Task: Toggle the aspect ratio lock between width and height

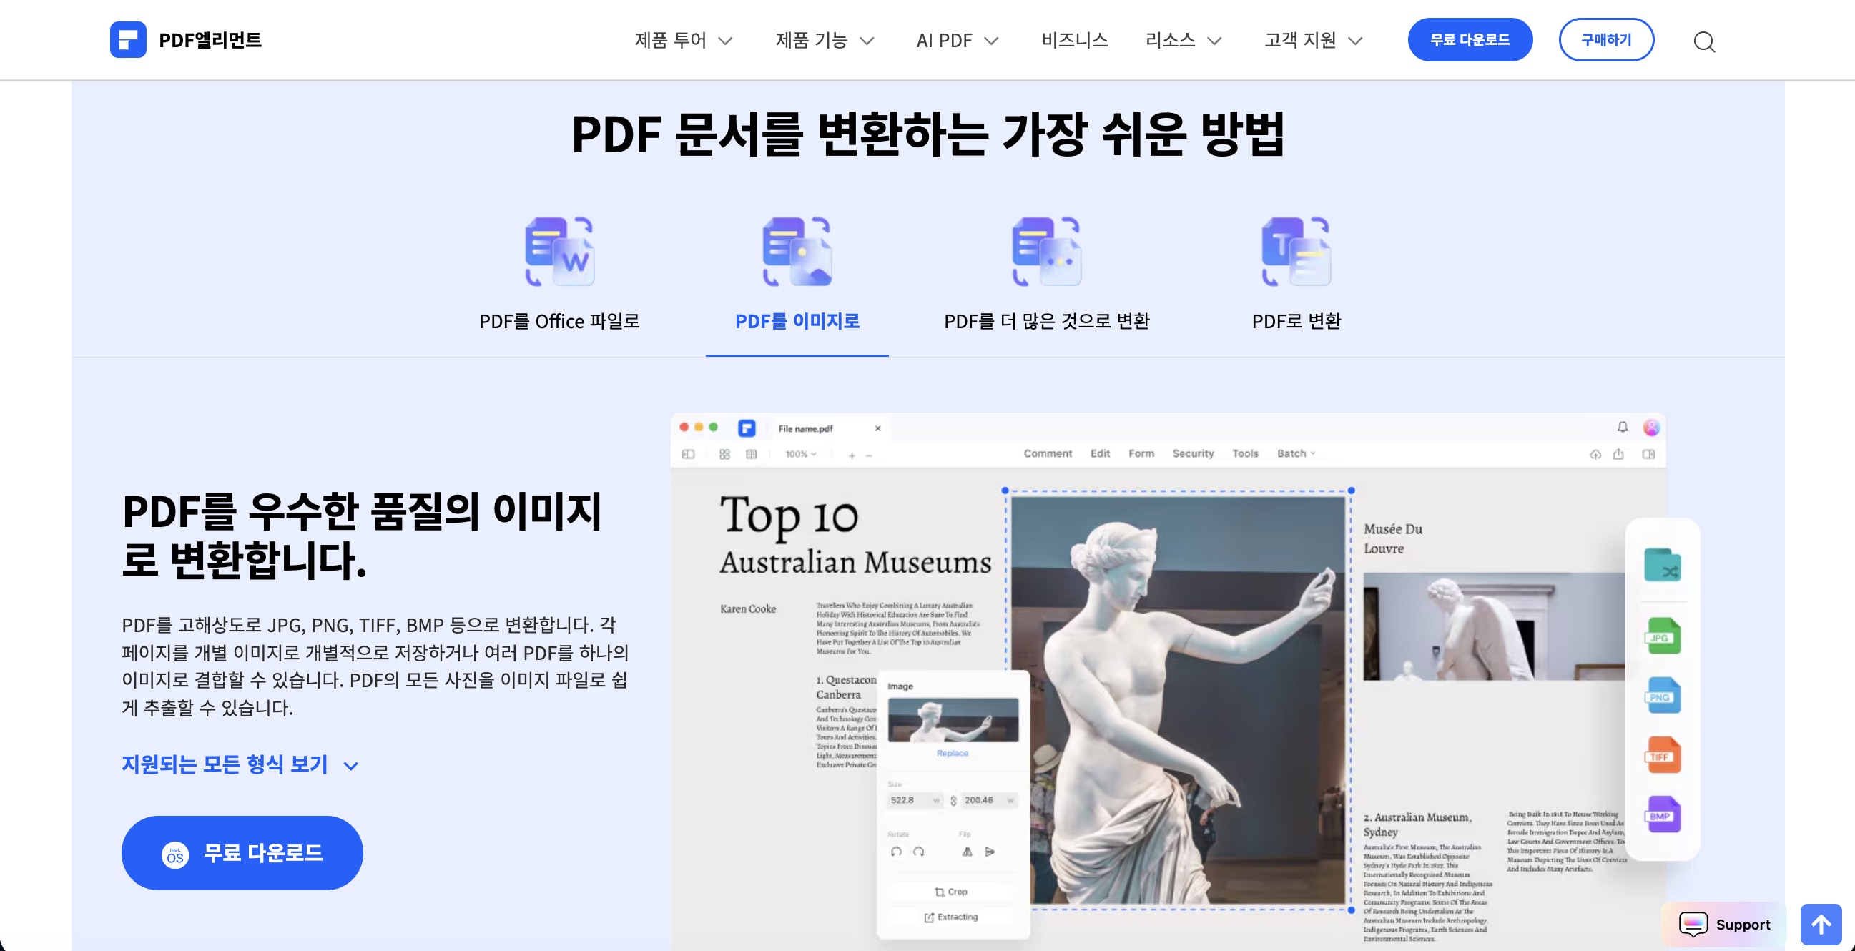Action: [955, 800]
